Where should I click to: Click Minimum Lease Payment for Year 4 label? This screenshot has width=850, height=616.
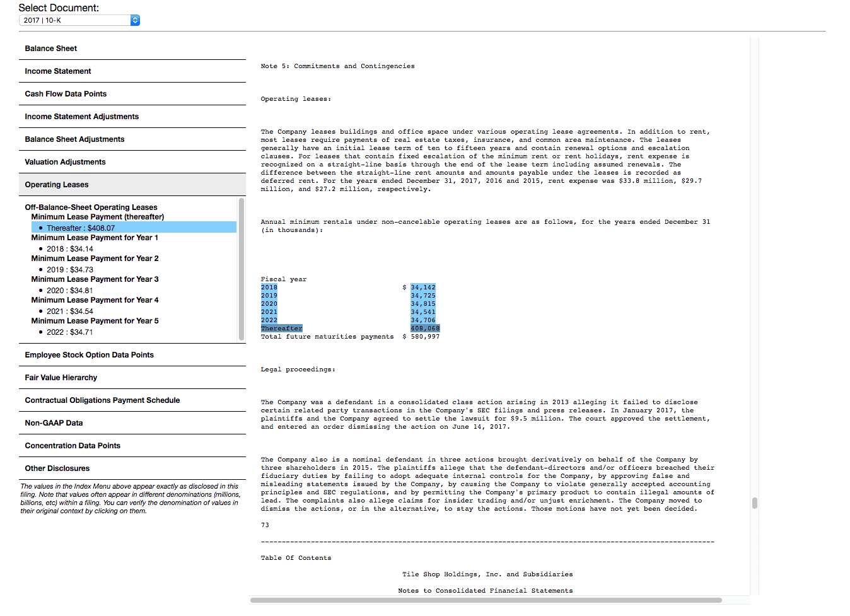tap(95, 300)
